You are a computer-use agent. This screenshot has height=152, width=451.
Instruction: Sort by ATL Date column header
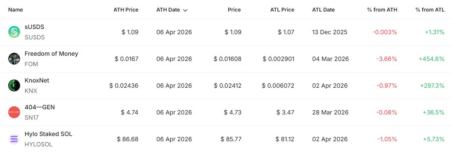(x=323, y=10)
